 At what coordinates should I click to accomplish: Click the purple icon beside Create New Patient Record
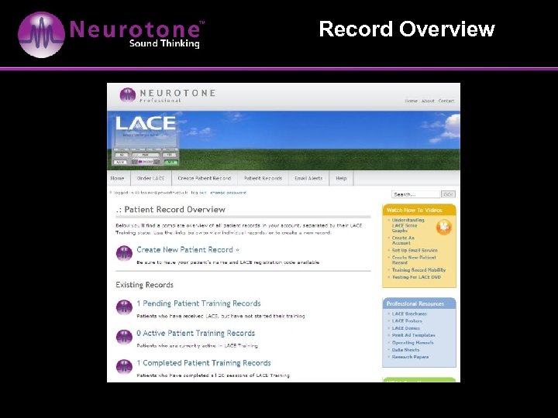(124, 253)
